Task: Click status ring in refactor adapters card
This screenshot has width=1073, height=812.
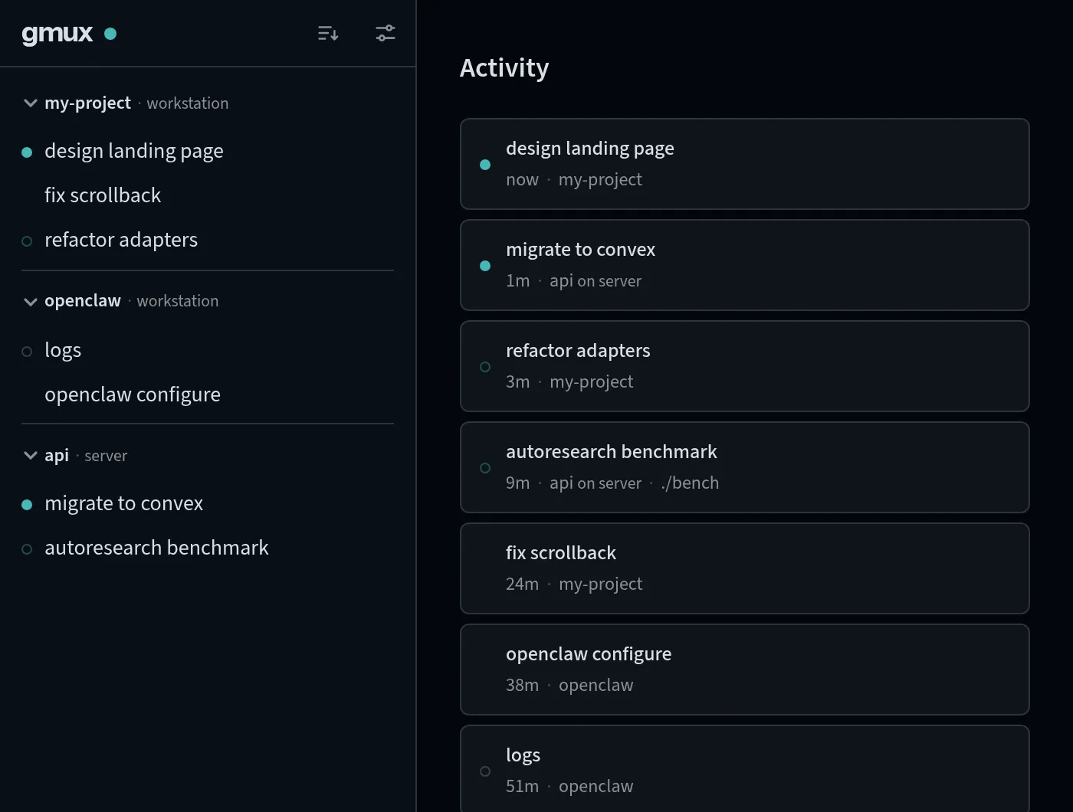Action: click(x=485, y=367)
